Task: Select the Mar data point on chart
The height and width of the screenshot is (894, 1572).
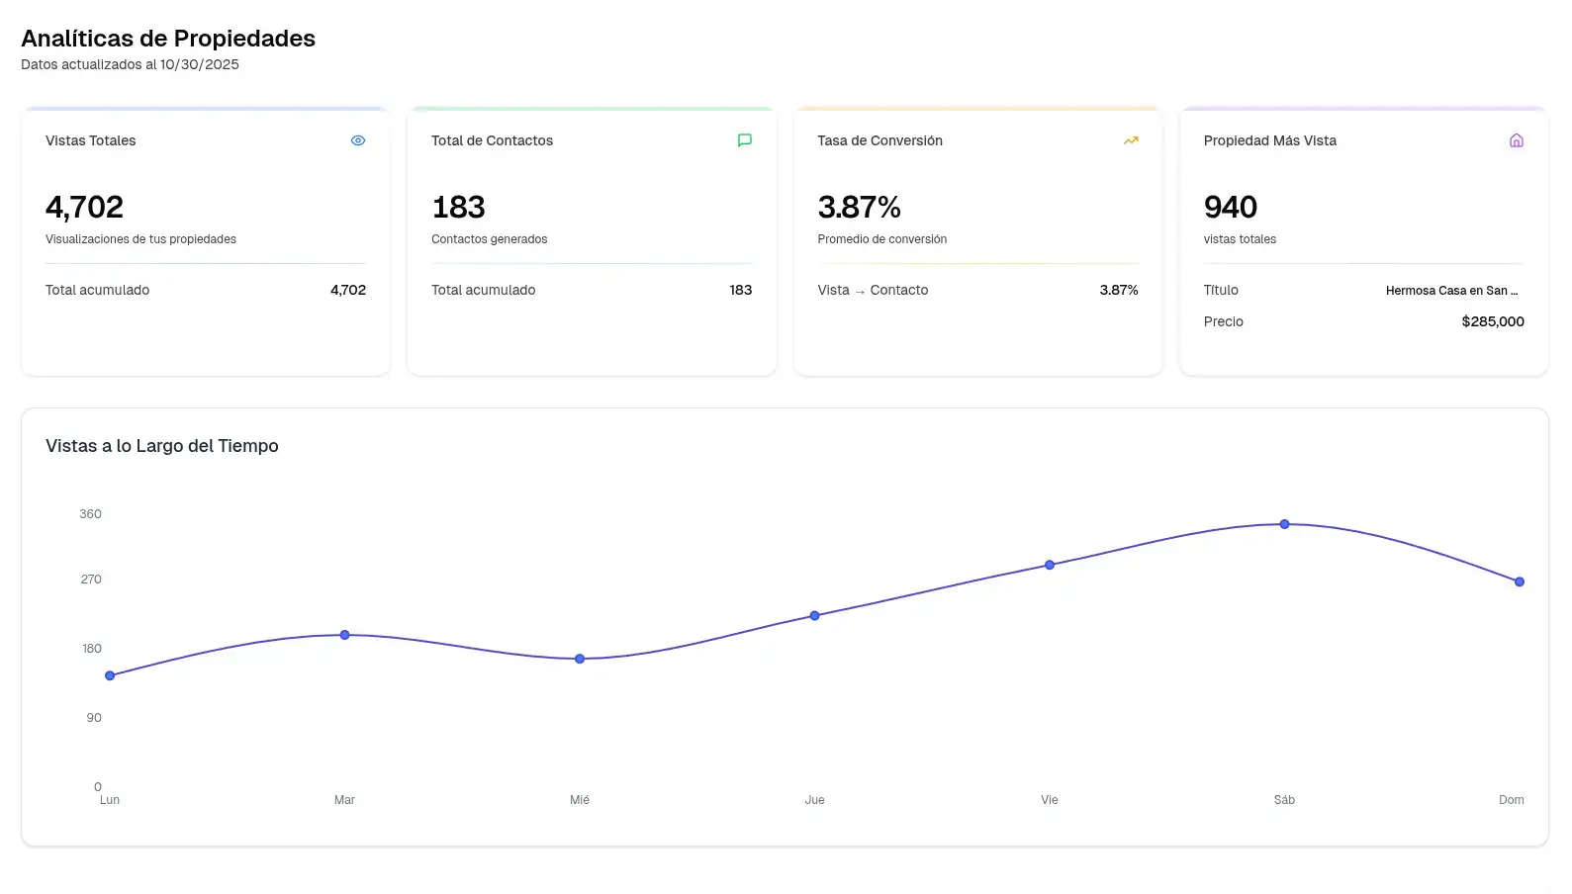Action: pos(345,635)
